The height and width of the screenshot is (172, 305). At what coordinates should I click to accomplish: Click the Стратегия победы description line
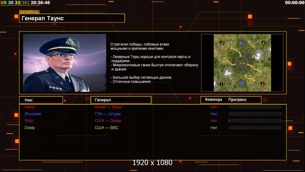140,46
